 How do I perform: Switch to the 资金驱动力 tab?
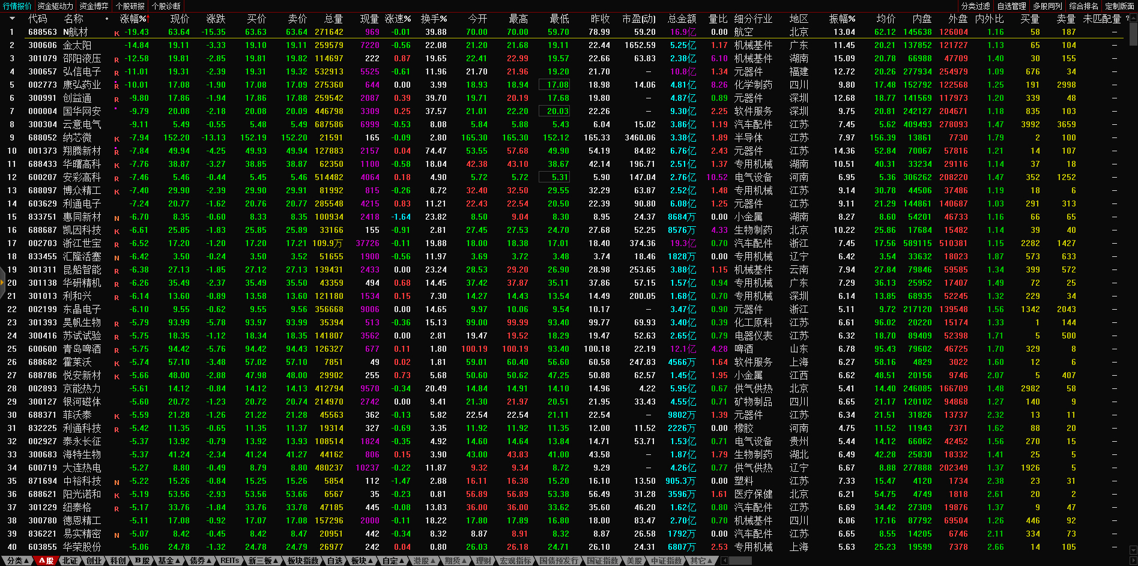55,6
